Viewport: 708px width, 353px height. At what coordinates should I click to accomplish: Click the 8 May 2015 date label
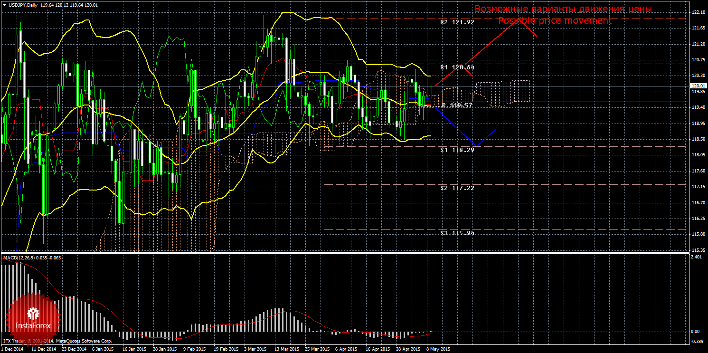tap(438, 349)
